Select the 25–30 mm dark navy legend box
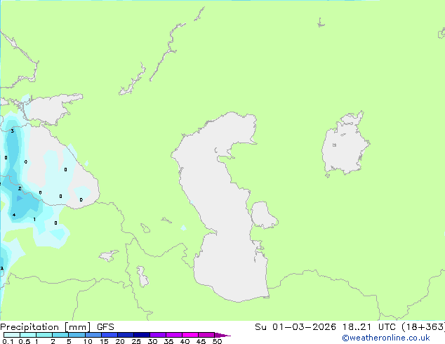The width and height of the screenshot is (445, 344). (x=142, y=335)
